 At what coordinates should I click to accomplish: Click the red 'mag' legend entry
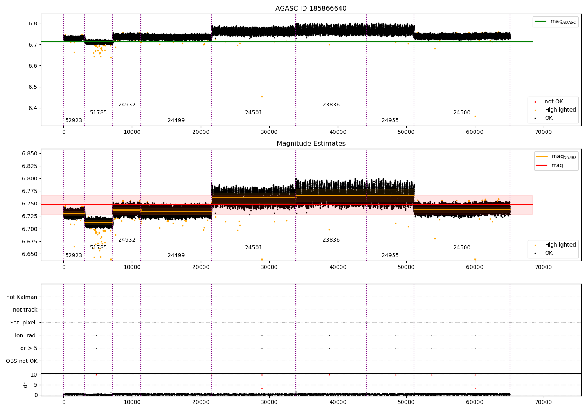pos(557,165)
